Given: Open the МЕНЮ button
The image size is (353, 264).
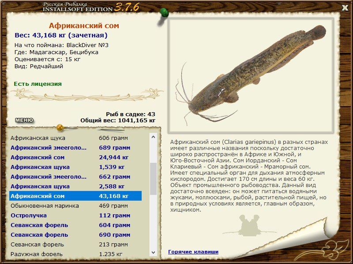Looking at the screenshot, I should click(x=24, y=120).
